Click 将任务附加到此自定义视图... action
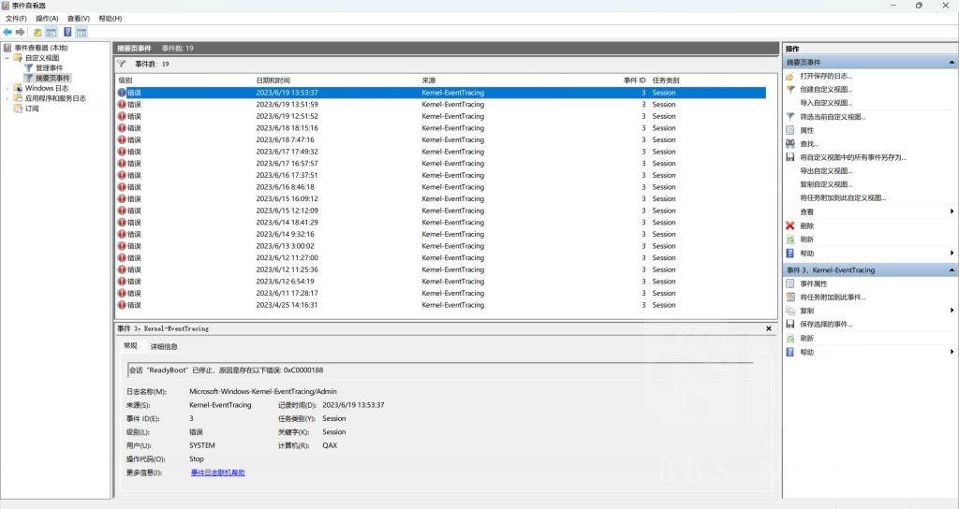959x509 pixels. (x=843, y=198)
